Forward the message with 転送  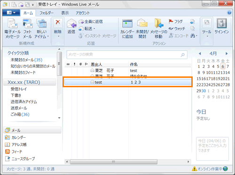click(x=86, y=29)
